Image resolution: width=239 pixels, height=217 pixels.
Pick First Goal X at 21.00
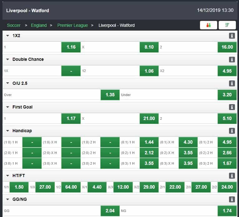tap(149, 118)
